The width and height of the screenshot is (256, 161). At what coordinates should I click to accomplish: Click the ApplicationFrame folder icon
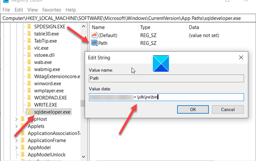pos(23,140)
